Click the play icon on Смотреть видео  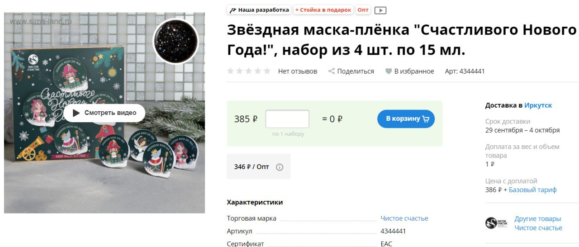tap(76, 113)
